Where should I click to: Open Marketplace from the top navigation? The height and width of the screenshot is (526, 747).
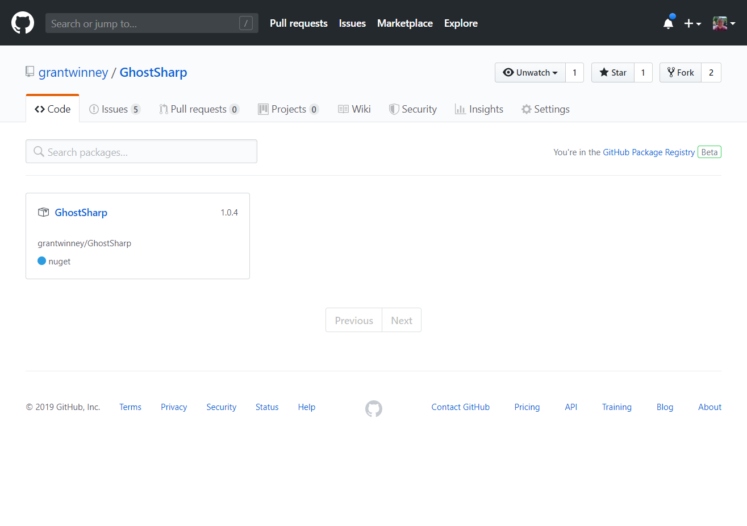(404, 23)
